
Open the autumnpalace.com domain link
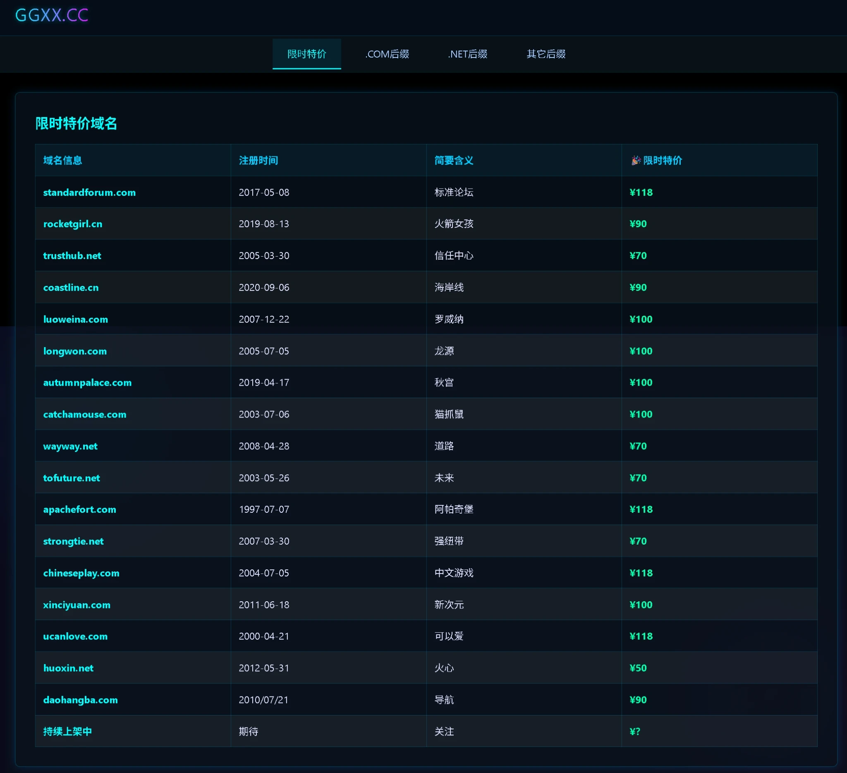[87, 382]
